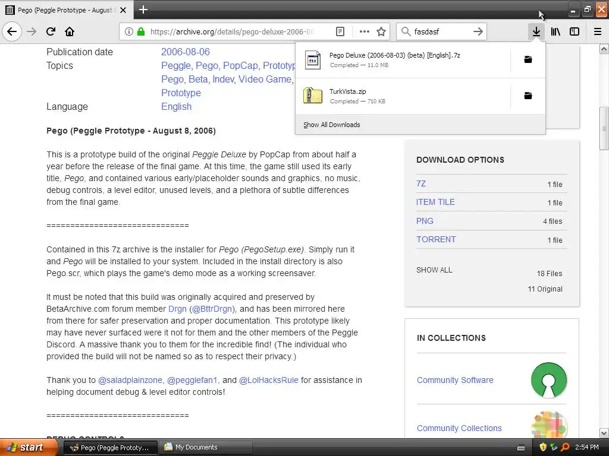Open the Drgn forum member link
The width and height of the screenshot is (609, 456).
177,309
